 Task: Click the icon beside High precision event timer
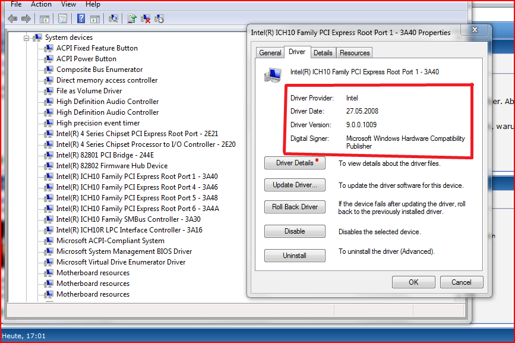(49, 123)
